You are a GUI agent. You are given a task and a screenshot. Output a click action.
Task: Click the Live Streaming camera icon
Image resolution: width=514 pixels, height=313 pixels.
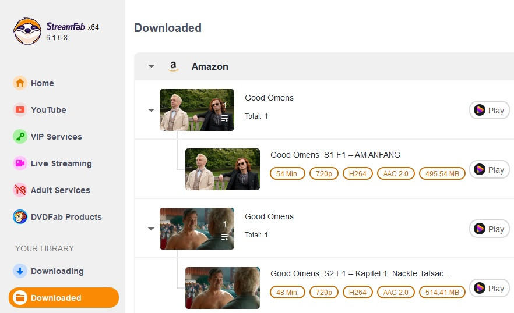20,163
